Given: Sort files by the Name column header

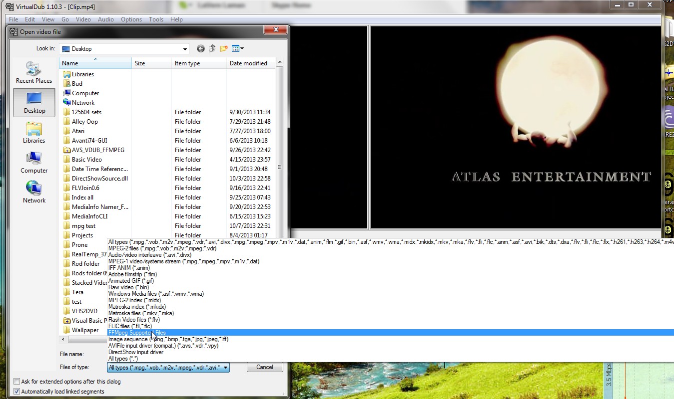Looking at the screenshot, I should (x=95, y=63).
